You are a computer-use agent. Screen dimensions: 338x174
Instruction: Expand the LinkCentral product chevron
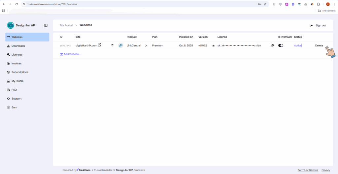146,46
